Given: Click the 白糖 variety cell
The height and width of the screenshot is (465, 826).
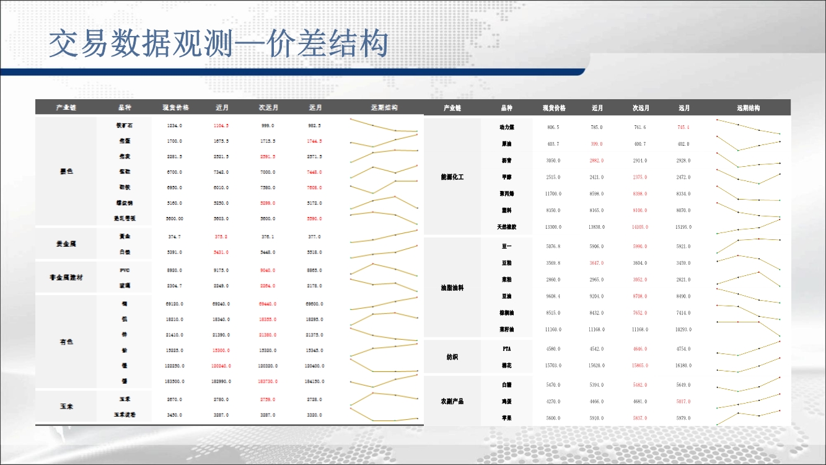Looking at the screenshot, I should pyautogui.click(x=507, y=385).
